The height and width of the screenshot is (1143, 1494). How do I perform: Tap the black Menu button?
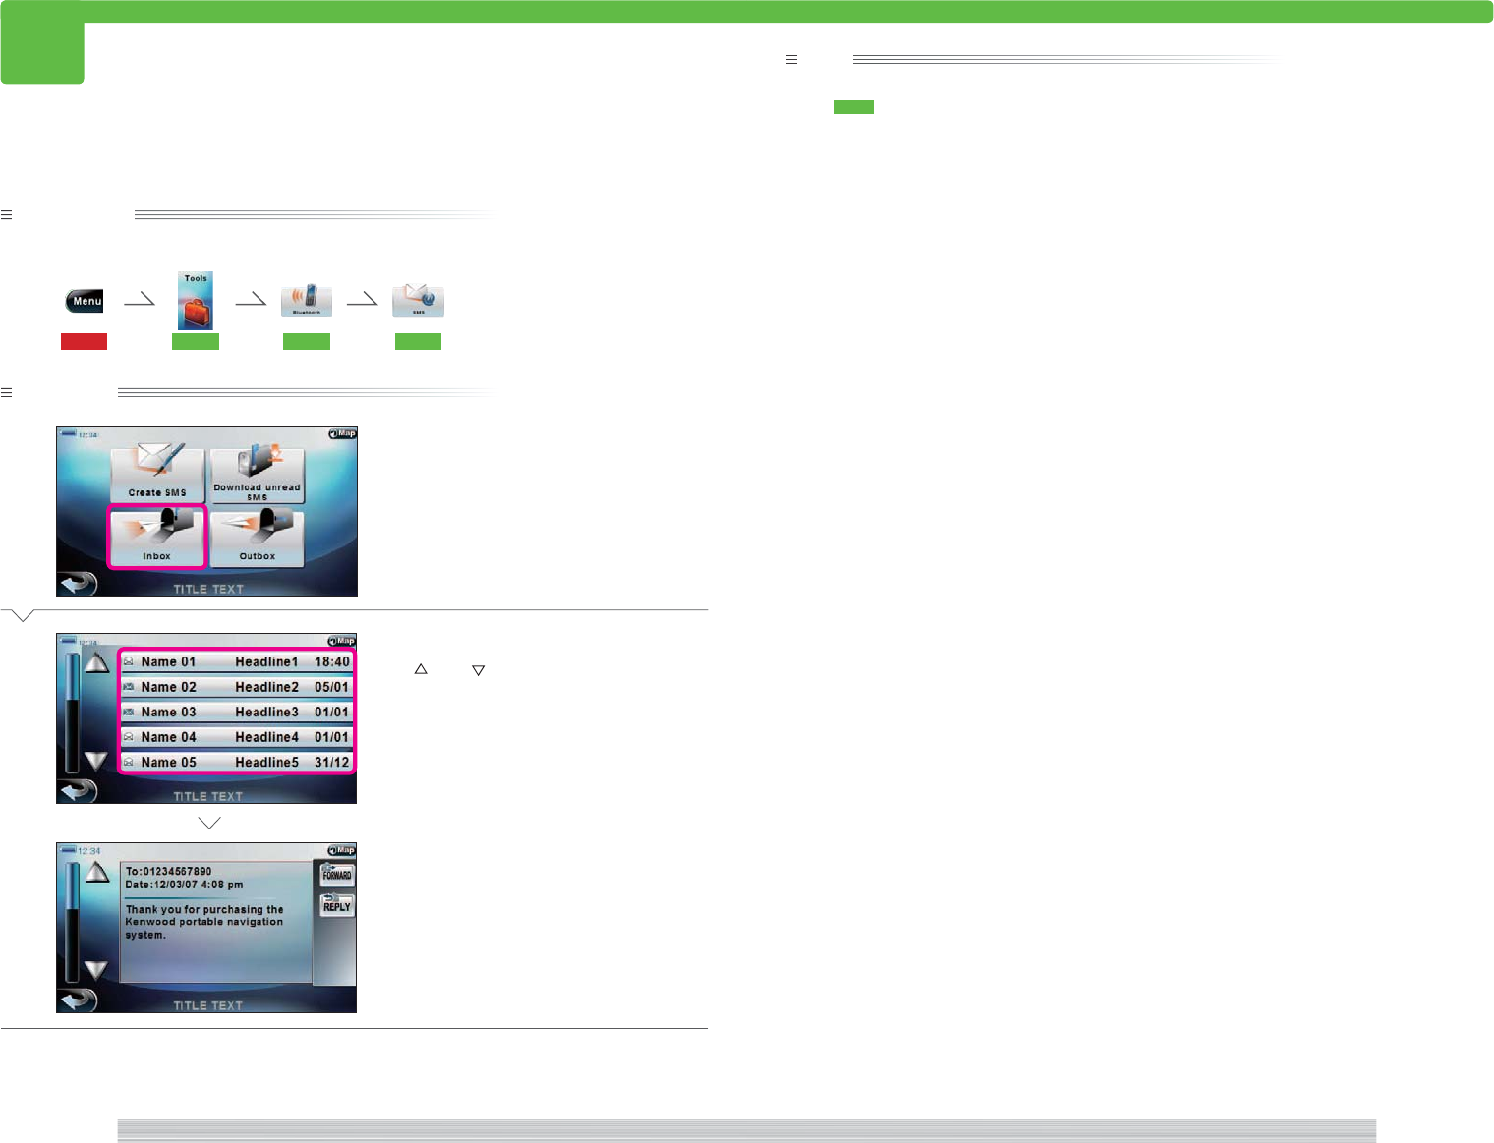pyautogui.click(x=86, y=301)
